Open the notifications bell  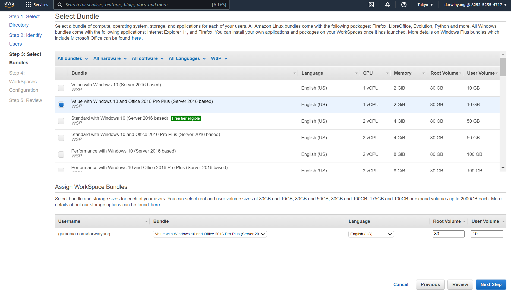[387, 5]
